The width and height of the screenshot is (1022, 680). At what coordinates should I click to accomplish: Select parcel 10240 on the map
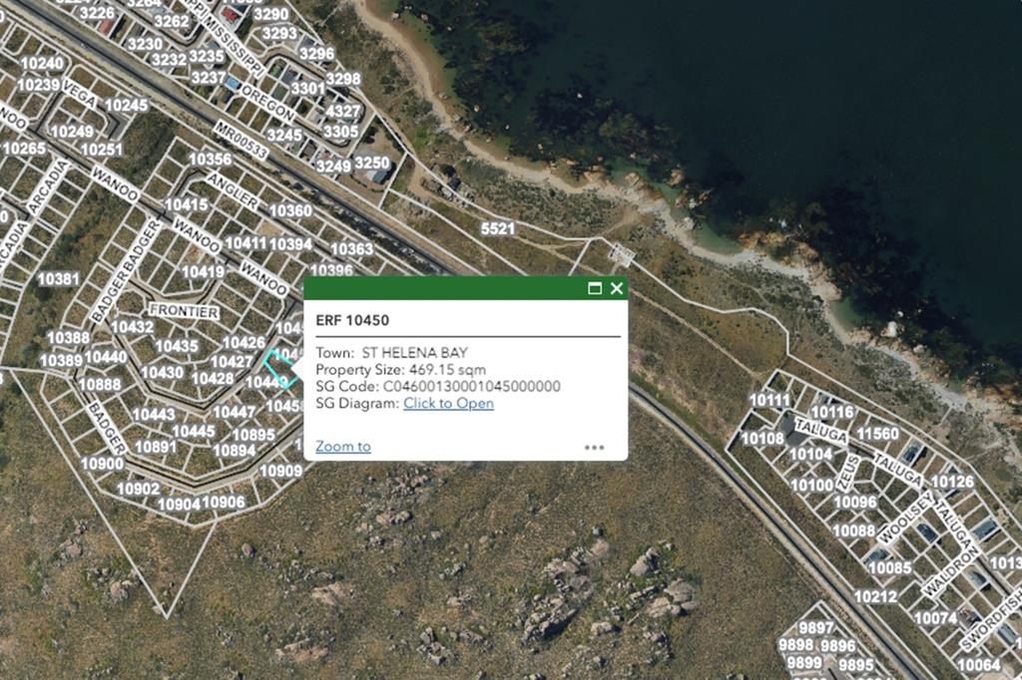click(x=43, y=63)
